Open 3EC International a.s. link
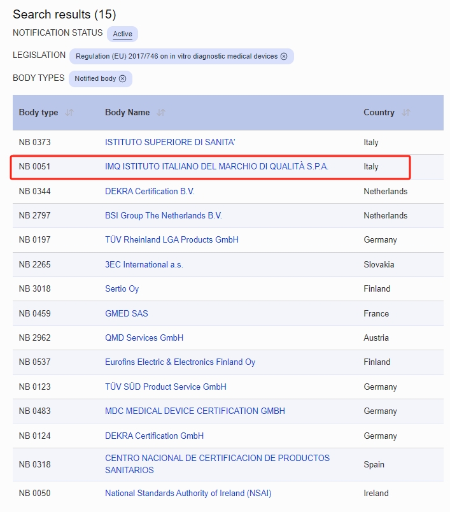Viewport: 450px width, 512px height. [x=144, y=264]
